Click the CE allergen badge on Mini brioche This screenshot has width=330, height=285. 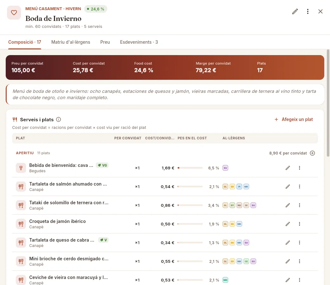[246, 261]
